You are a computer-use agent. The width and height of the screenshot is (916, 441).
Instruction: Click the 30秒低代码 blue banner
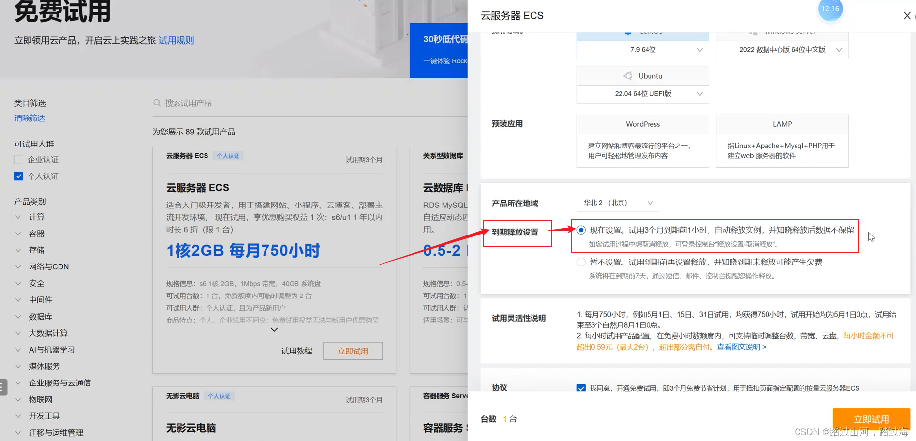pyautogui.click(x=439, y=50)
